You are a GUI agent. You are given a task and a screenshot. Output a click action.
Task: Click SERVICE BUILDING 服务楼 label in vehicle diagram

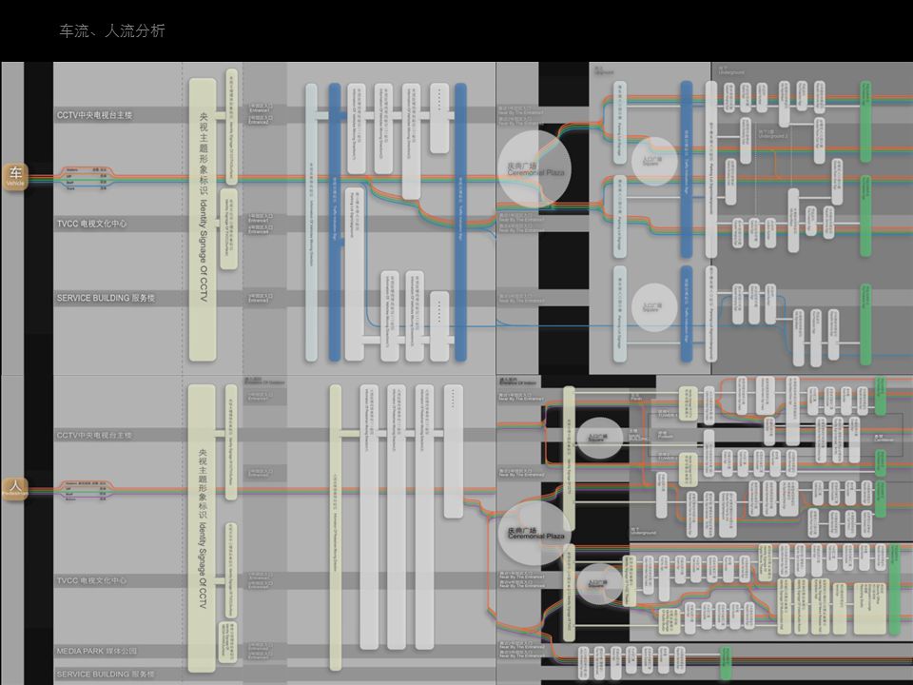click(105, 298)
